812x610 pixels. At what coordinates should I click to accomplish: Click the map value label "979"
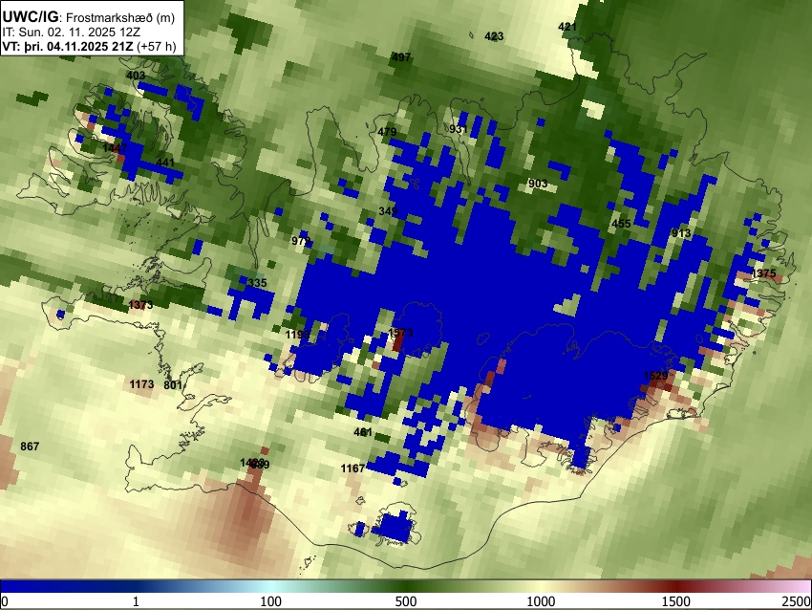tap(301, 241)
